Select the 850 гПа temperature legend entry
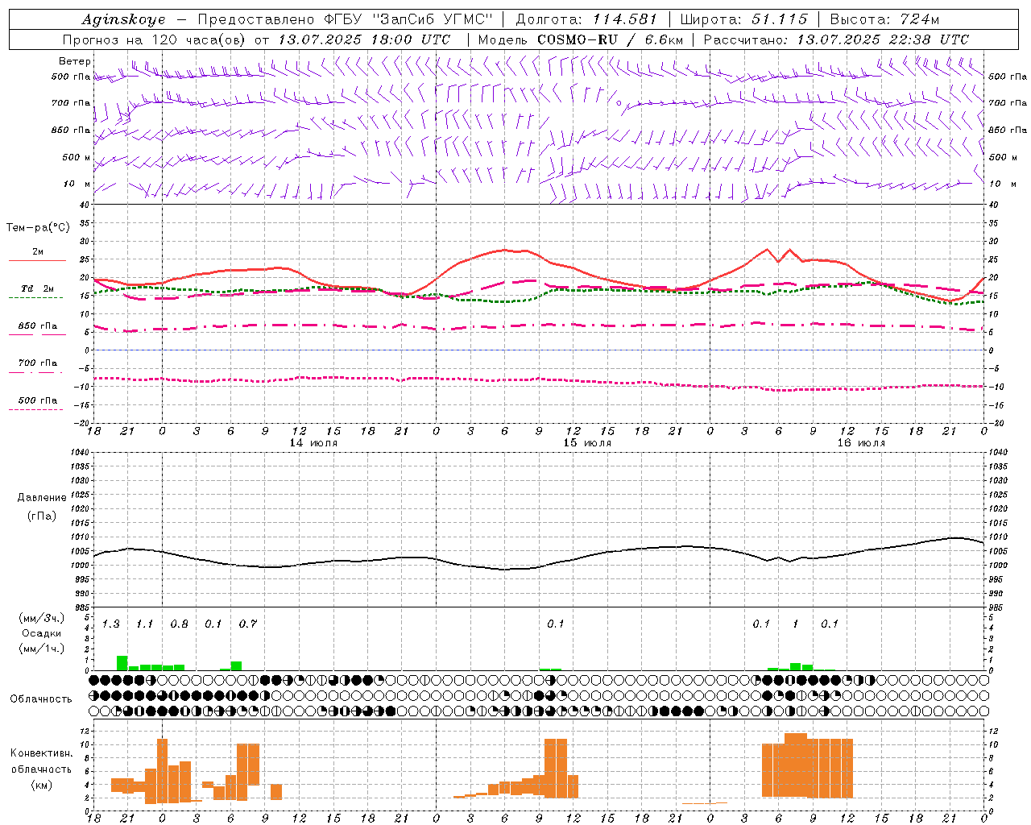The image size is (1031, 825). 38,326
